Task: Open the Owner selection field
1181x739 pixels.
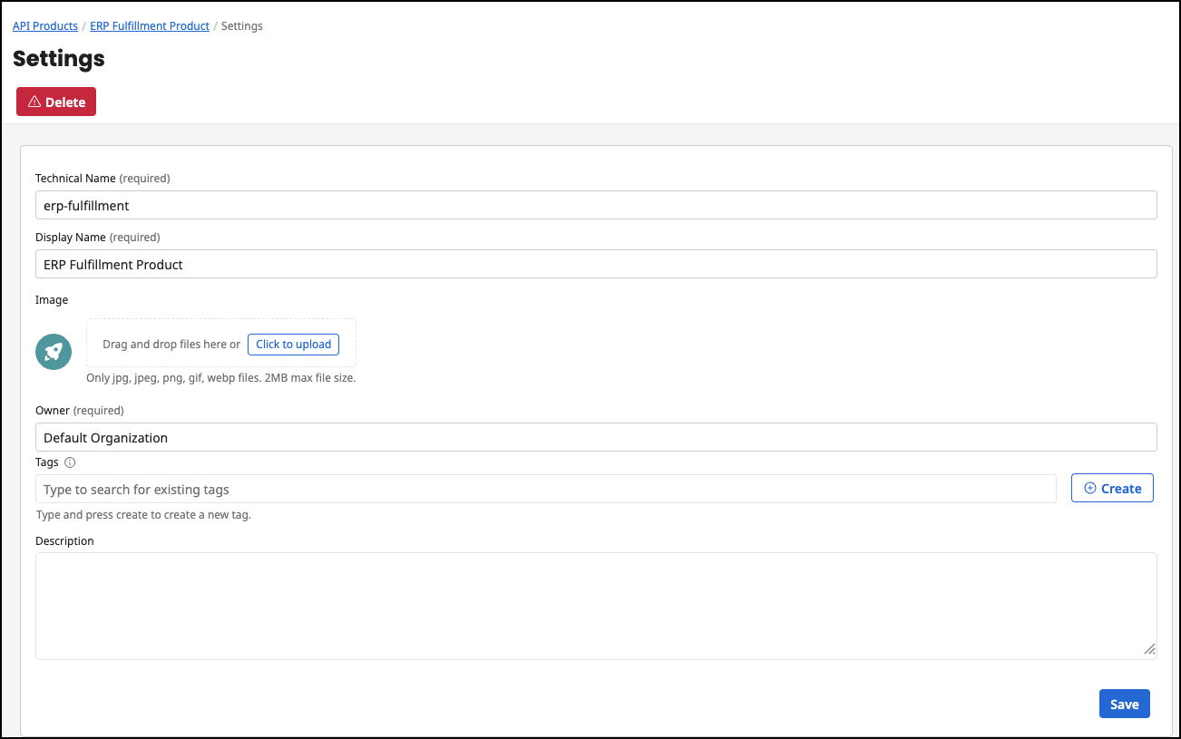Action: (596, 437)
